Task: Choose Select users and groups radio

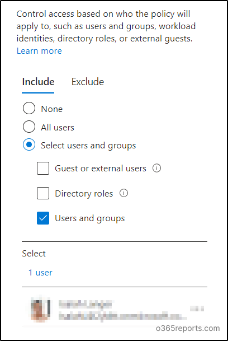Action: tap(29, 144)
